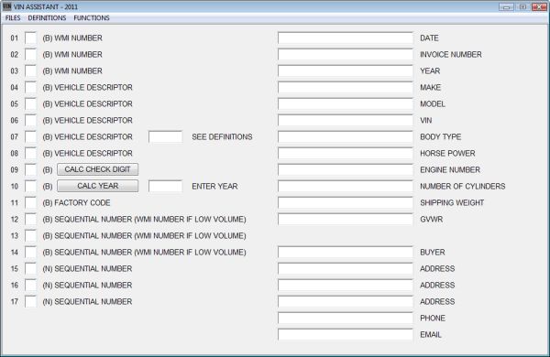The width and height of the screenshot is (550, 357).
Task: Focus position 17 sequential number box
Action: (x=30, y=301)
